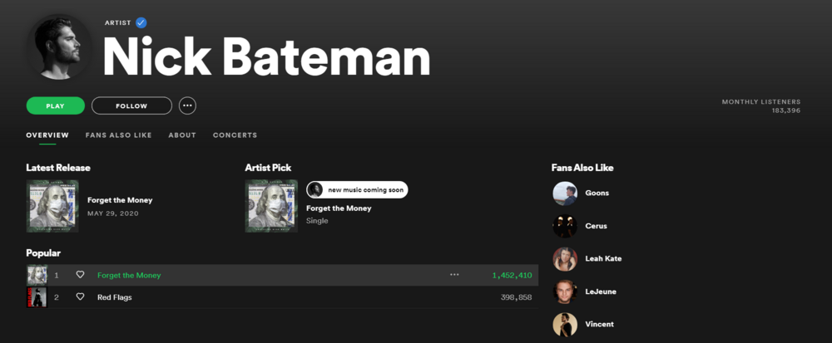Open Leah Kate artist avatar
The height and width of the screenshot is (343, 832).
tap(565, 259)
